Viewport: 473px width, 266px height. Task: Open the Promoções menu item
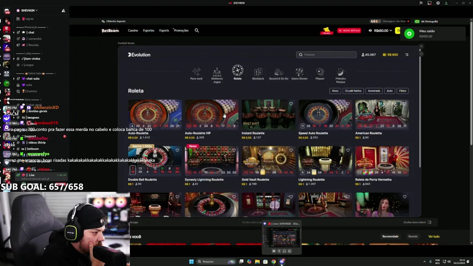pos(181,31)
